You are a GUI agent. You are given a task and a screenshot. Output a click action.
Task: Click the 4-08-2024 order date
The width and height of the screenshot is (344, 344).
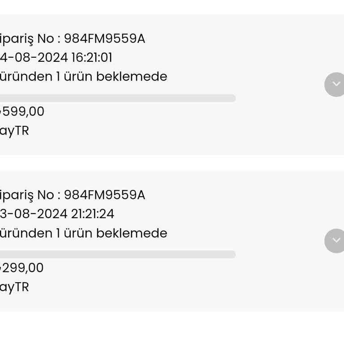tap(34, 58)
